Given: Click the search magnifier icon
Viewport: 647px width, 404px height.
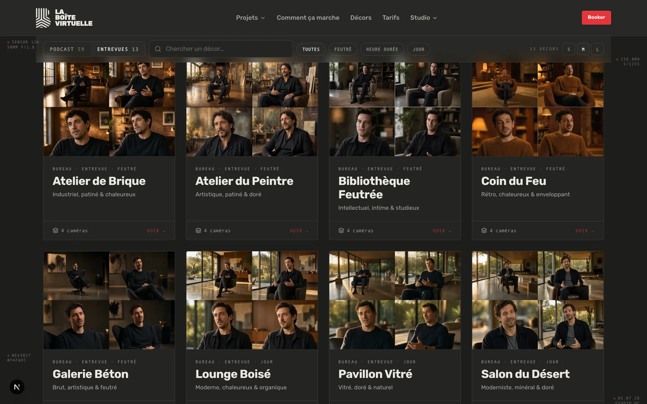Looking at the screenshot, I should (x=158, y=49).
